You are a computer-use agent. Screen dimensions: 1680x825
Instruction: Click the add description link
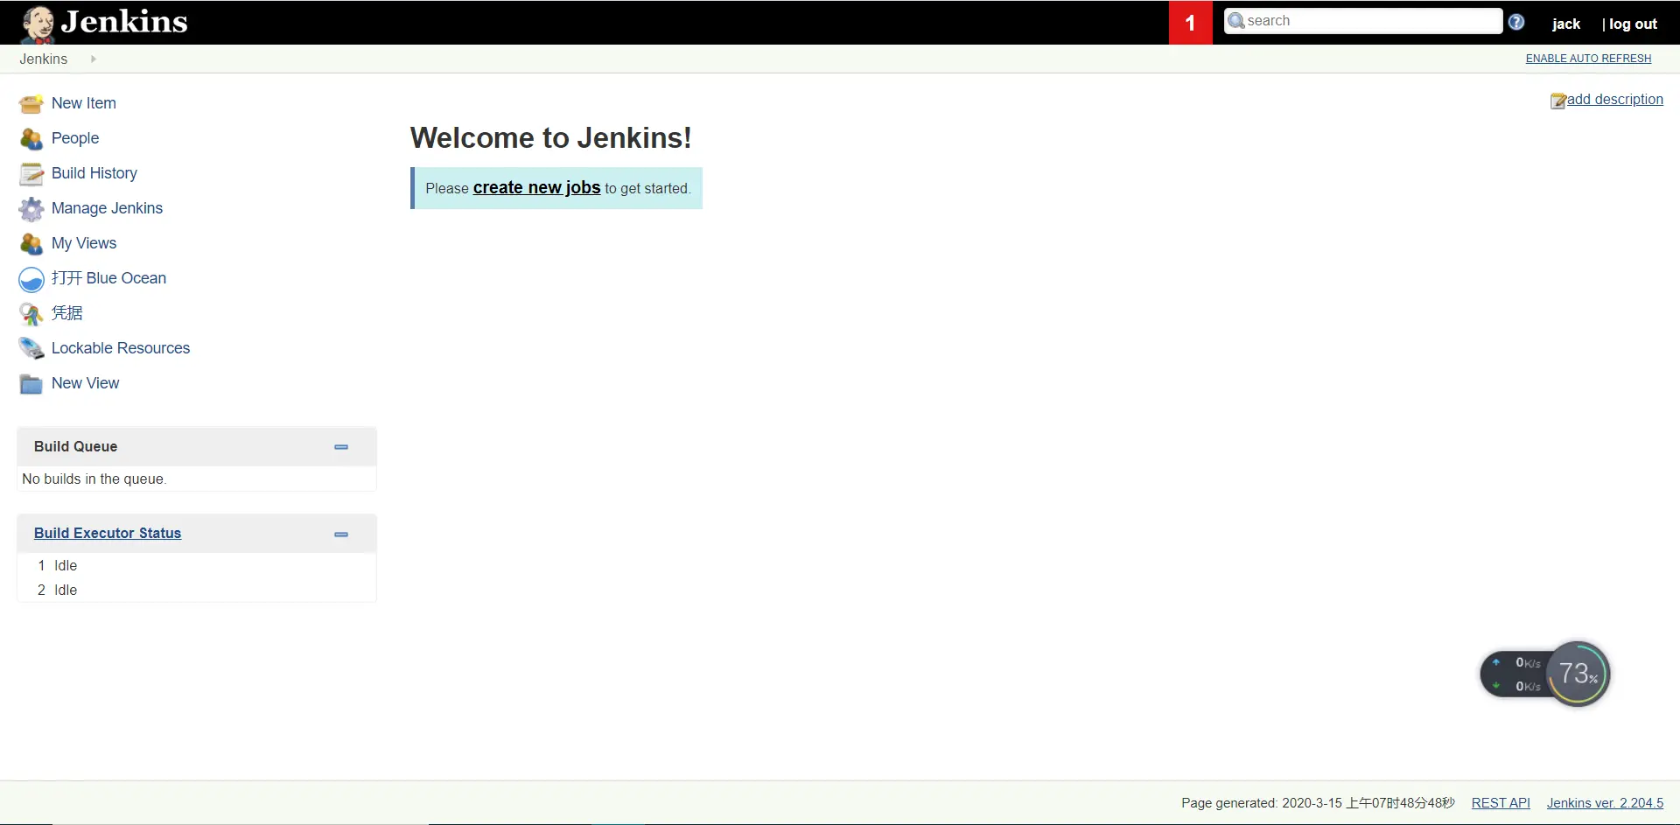(x=1615, y=100)
